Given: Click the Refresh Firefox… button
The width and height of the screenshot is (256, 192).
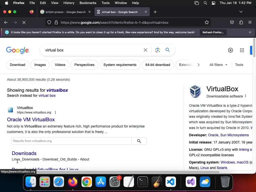Looking at the screenshot, I should click(213, 32).
